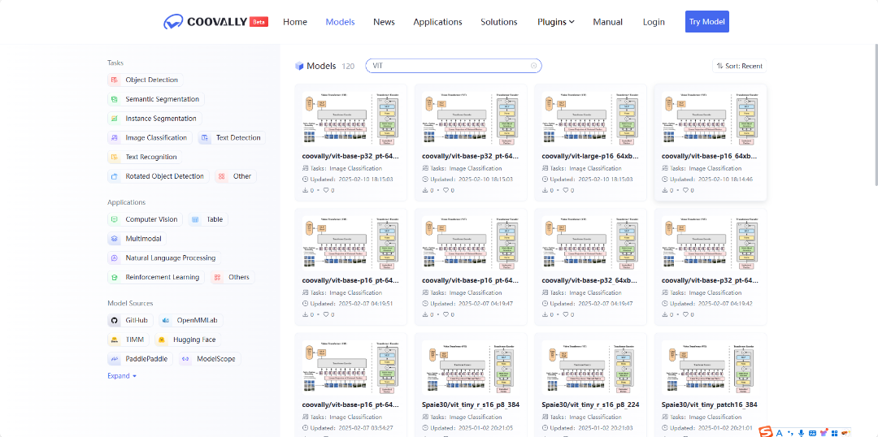Click heart icon on vit-large-p16_64xb card
The height and width of the screenshot is (437, 878).
click(566, 190)
